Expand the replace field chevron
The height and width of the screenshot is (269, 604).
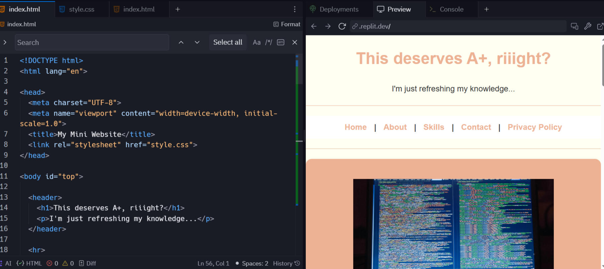5,42
